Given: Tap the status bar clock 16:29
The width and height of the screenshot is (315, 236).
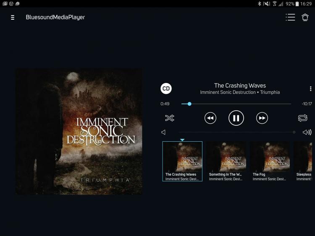Looking at the screenshot, I should [306, 4].
